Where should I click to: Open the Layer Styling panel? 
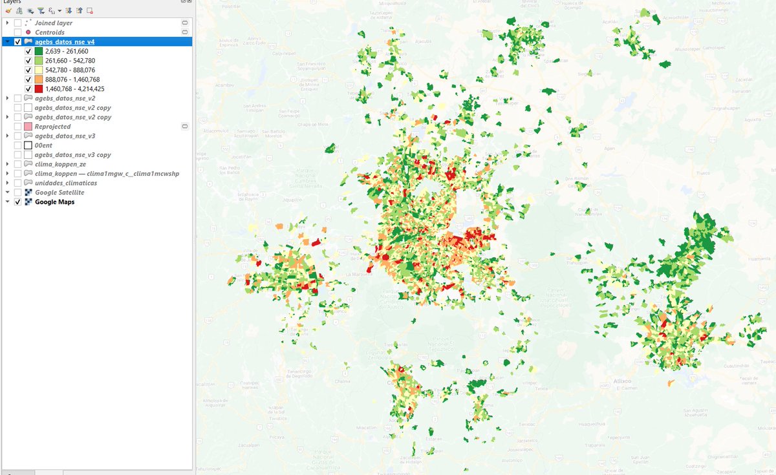click(8, 12)
